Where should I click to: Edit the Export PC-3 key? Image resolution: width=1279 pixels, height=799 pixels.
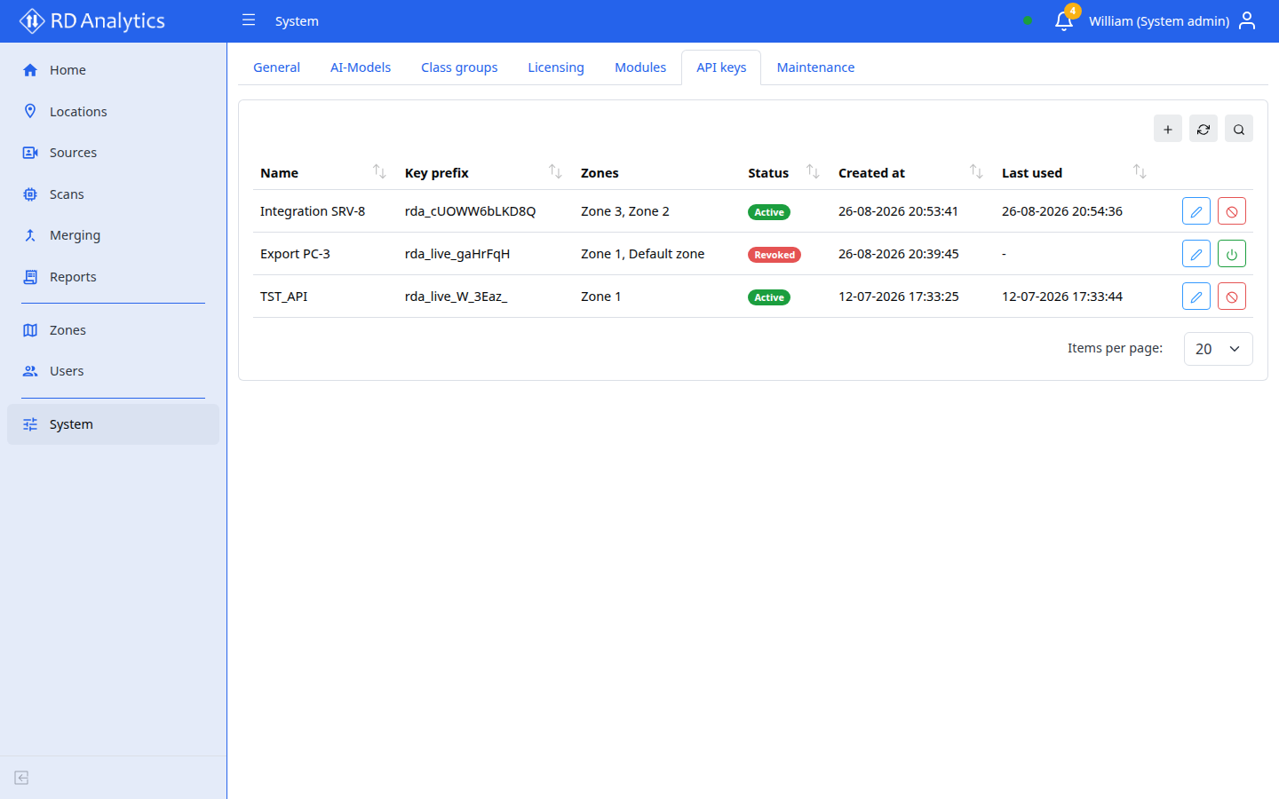click(x=1196, y=254)
